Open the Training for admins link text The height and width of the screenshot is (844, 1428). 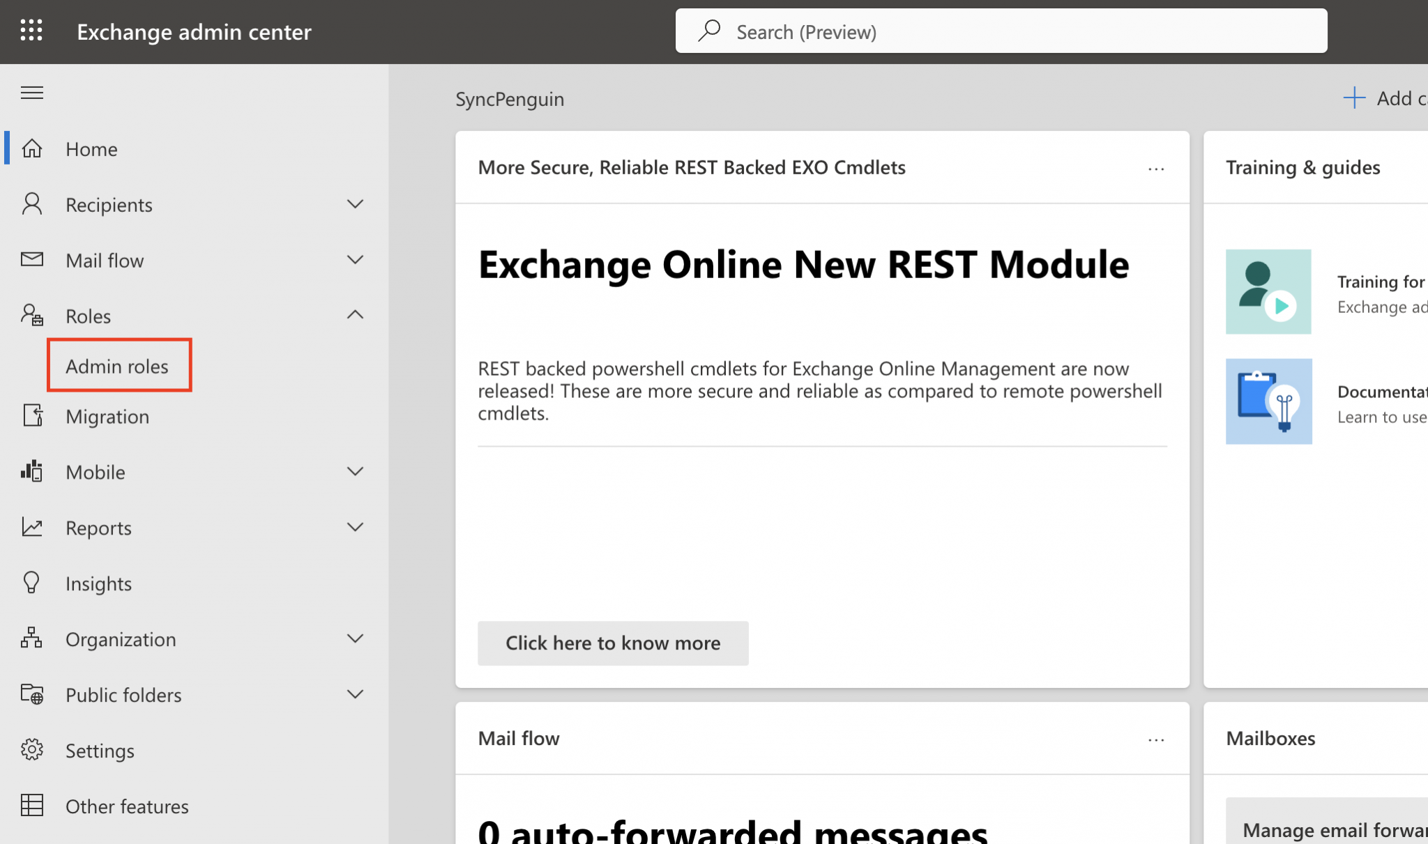(1382, 282)
